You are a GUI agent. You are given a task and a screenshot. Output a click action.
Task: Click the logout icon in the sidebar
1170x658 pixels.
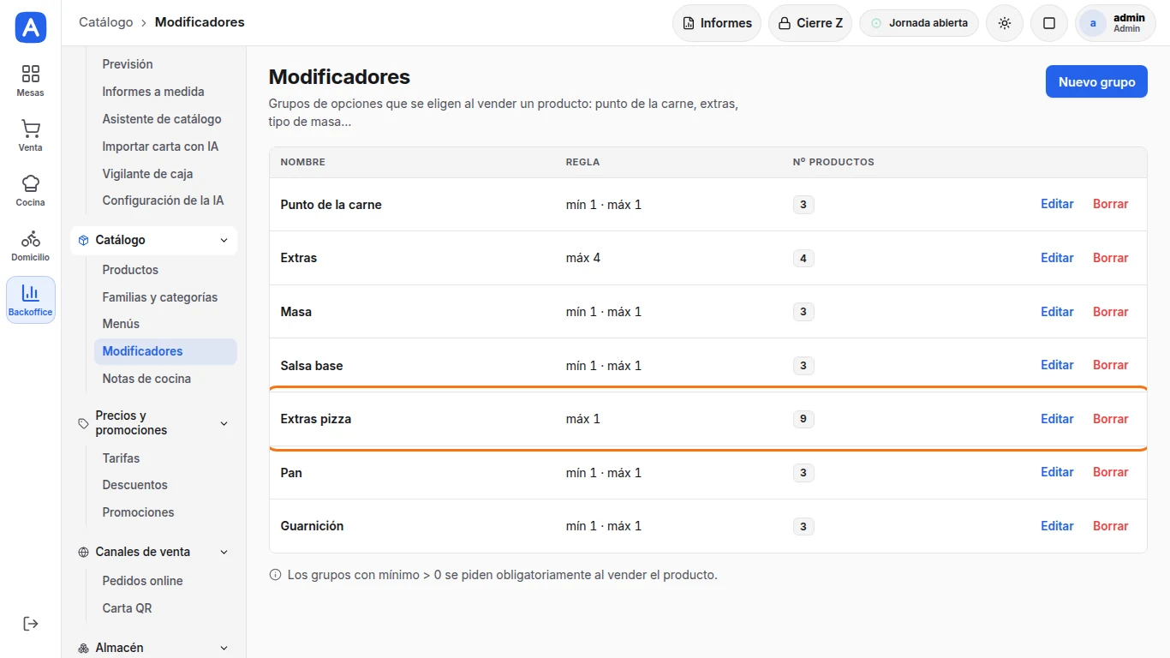31,624
